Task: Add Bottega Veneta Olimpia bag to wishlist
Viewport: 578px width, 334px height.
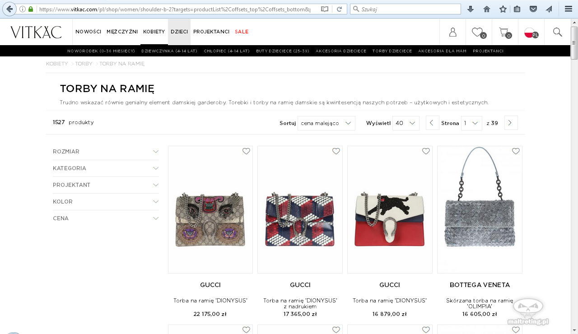Action: coord(516,151)
